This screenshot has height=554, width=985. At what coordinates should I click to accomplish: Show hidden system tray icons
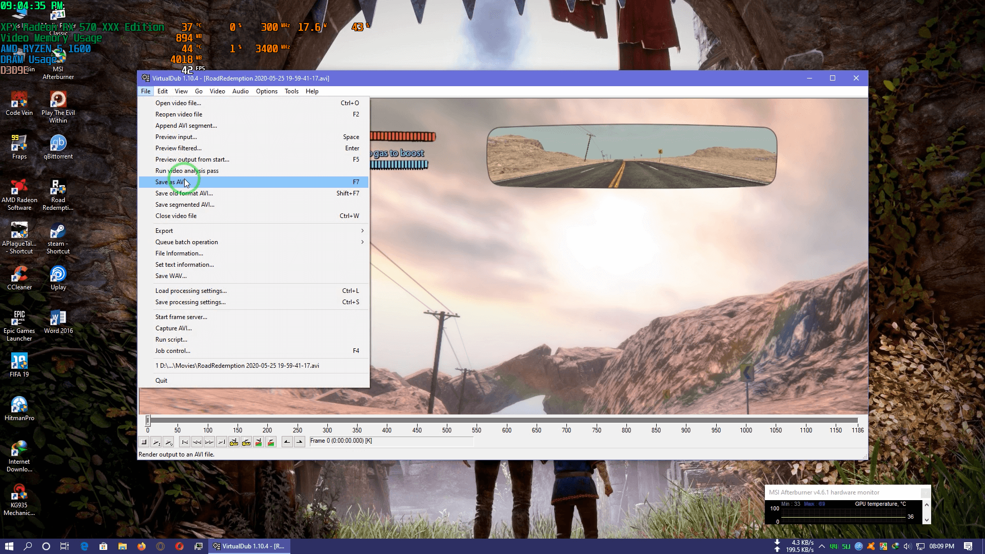pyautogui.click(x=822, y=546)
